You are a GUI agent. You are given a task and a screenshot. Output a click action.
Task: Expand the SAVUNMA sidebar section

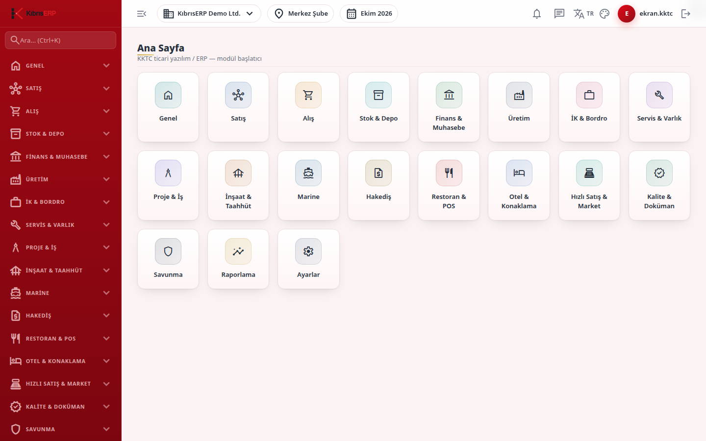61,429
